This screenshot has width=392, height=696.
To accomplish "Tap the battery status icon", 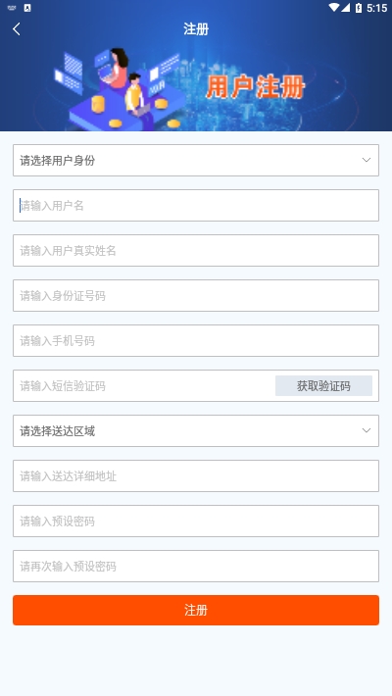I will (x=359, y=8).
